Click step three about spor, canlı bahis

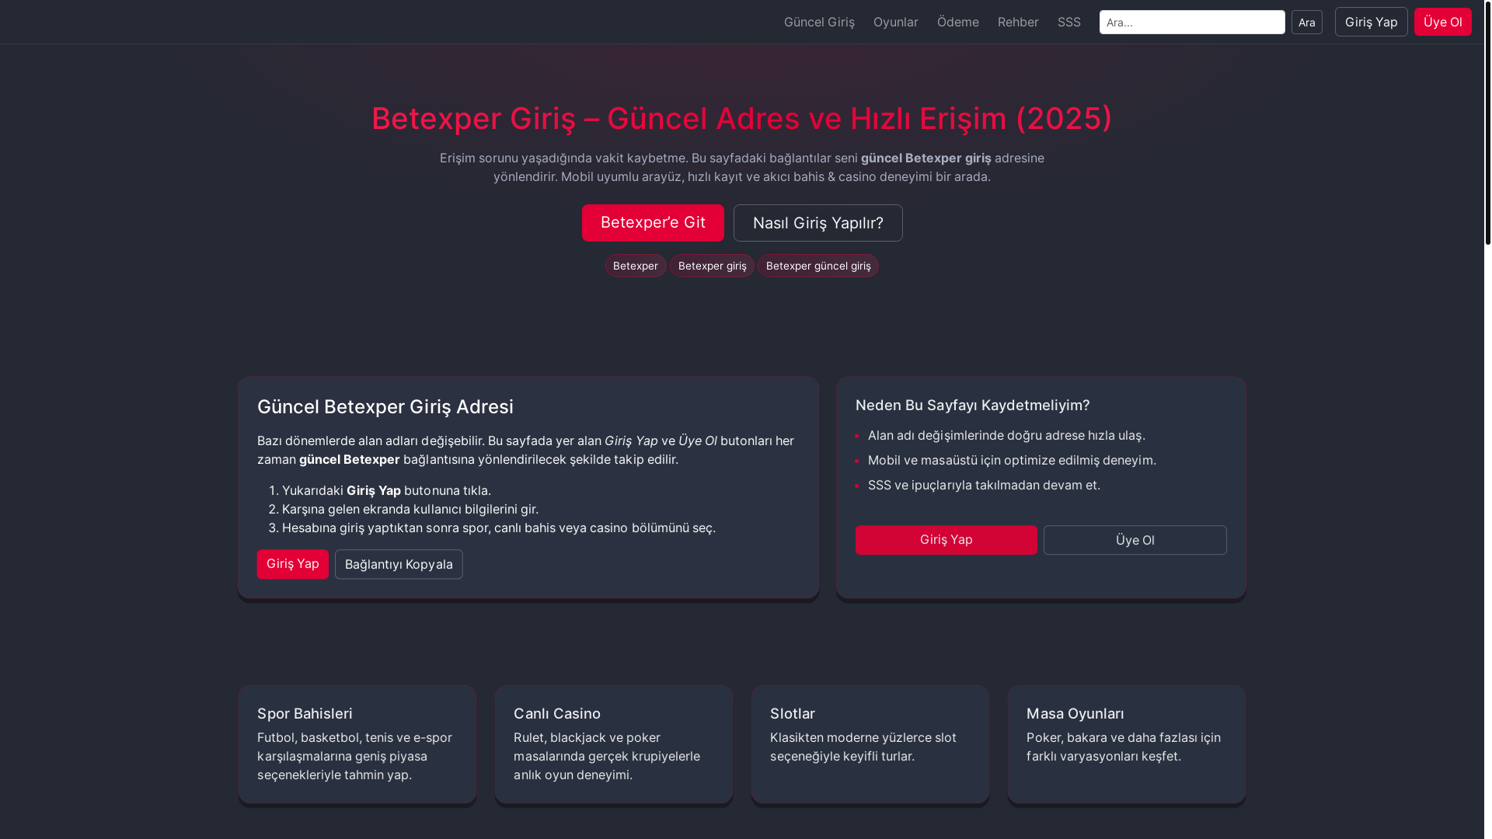coord(499,527)
